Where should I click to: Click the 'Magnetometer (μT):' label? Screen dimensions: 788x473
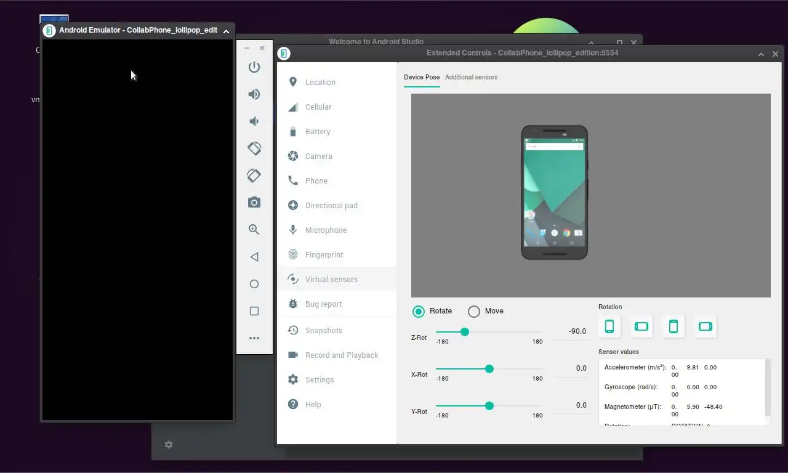click(x=633, y=406)
